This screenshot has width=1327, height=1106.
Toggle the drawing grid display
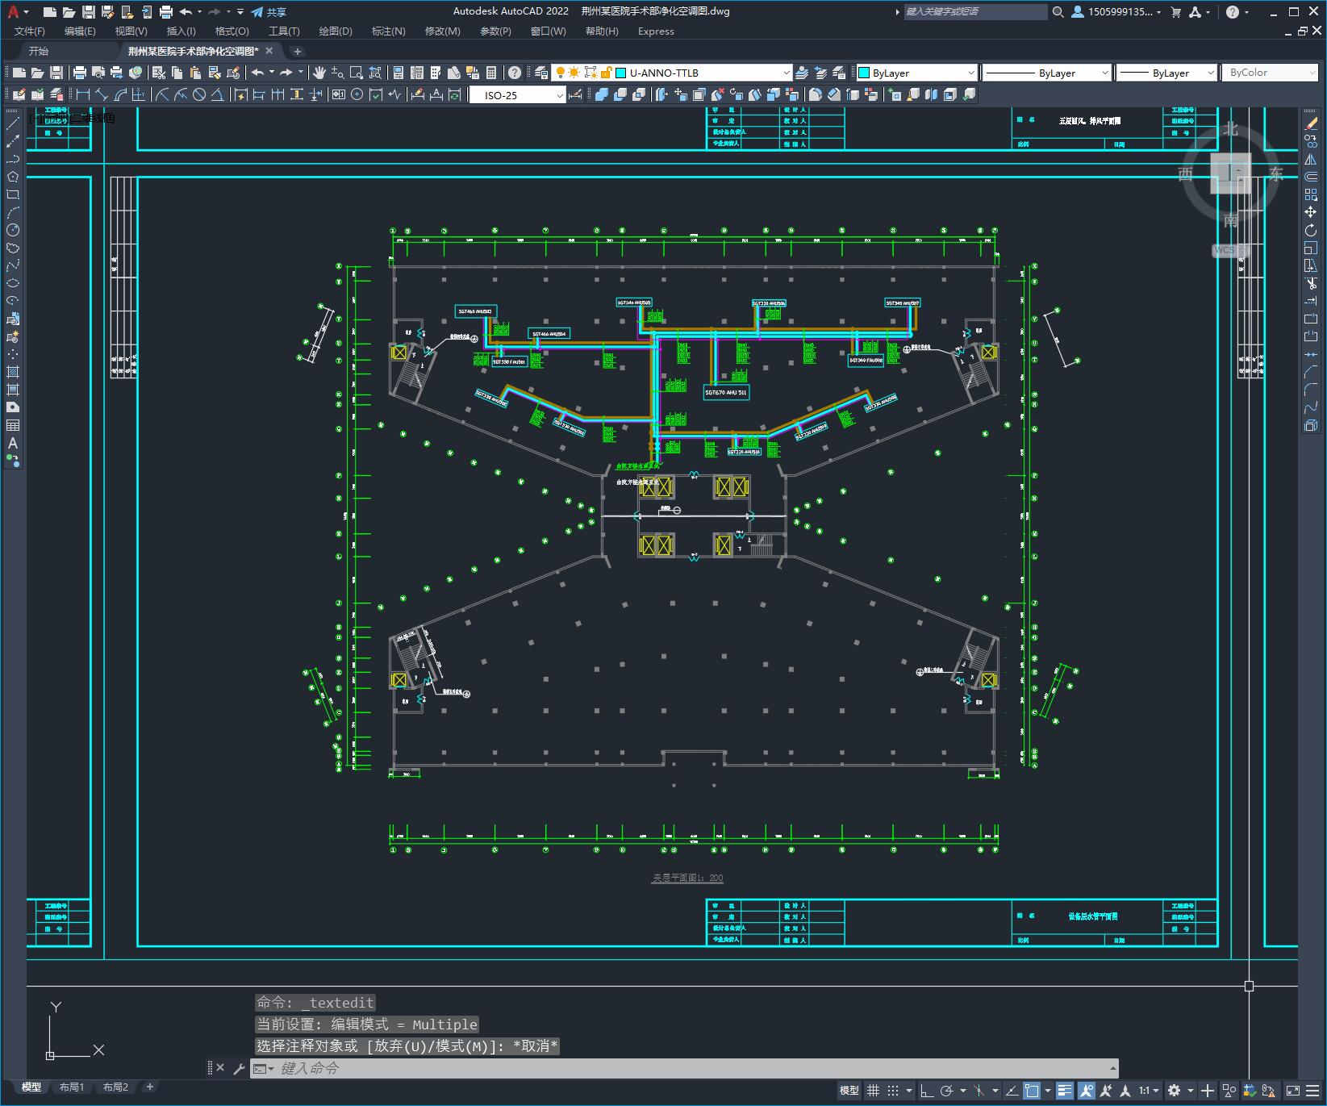pyautogui.click(x=873, y=1091)
